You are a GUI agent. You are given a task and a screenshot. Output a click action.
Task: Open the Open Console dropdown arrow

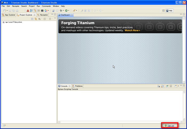tap(178, 86)
